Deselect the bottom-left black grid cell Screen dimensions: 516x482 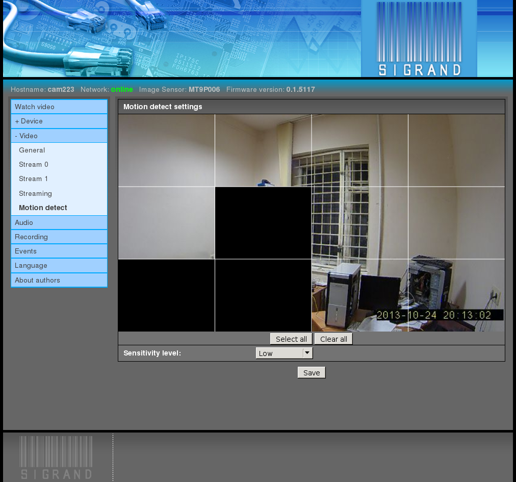coord(167,295)
